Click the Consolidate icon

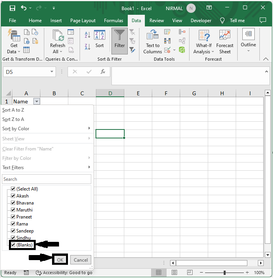tap(182, 32)
